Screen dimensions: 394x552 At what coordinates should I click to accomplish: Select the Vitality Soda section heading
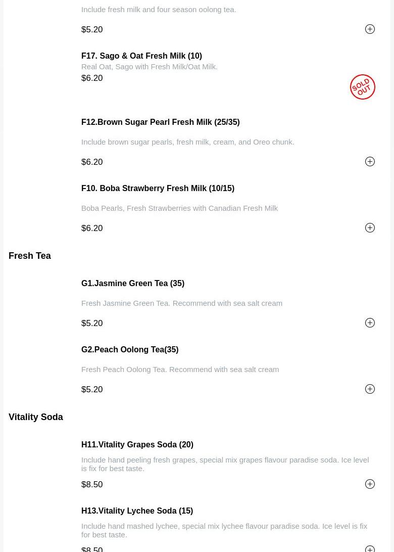(36, 417)
